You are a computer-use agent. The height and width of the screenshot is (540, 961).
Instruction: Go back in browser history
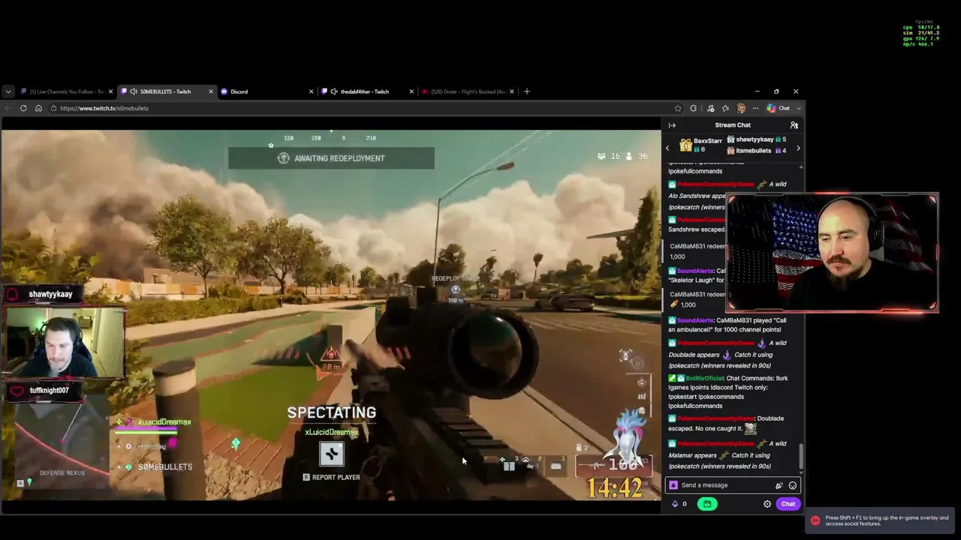point(8,108)
